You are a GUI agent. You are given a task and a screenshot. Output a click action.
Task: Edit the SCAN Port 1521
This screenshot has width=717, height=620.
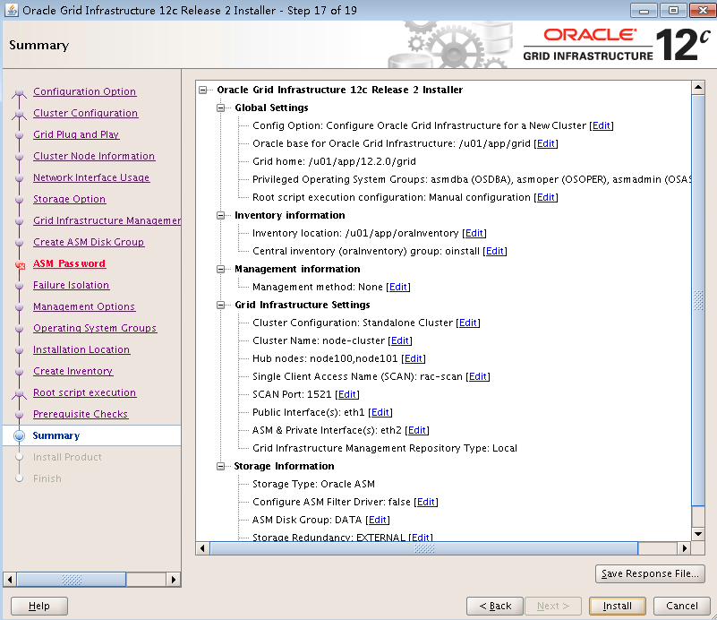coord(347,394)
